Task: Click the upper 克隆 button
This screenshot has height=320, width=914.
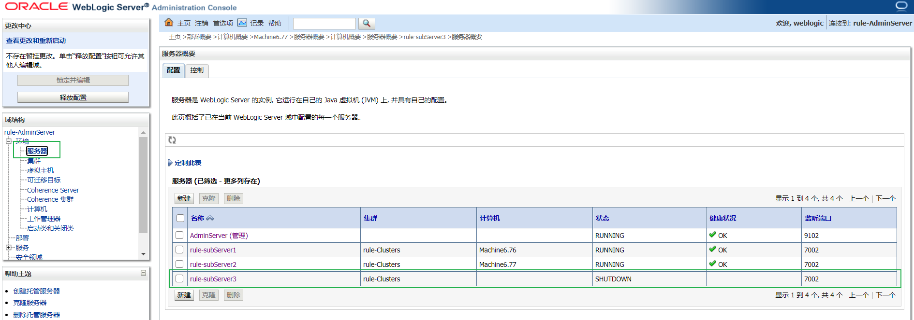Action: [209, 198]
